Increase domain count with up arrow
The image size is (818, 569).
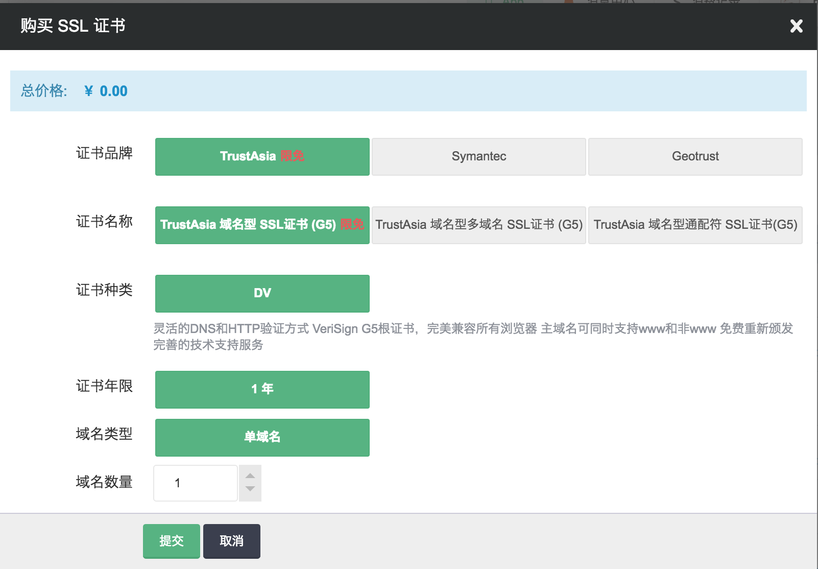point(250,476)
